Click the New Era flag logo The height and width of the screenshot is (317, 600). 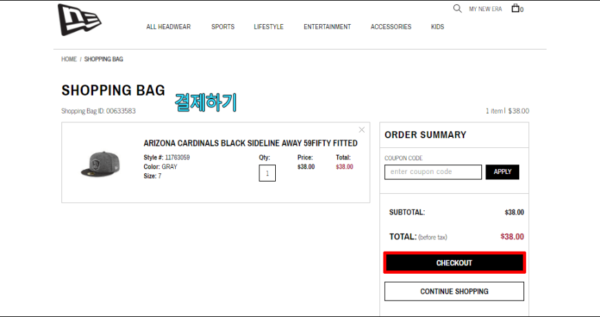[79, 20]
